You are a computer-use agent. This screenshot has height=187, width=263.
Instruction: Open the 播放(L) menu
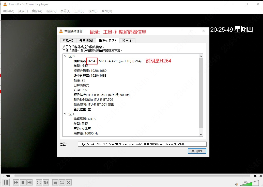(23, 11)
